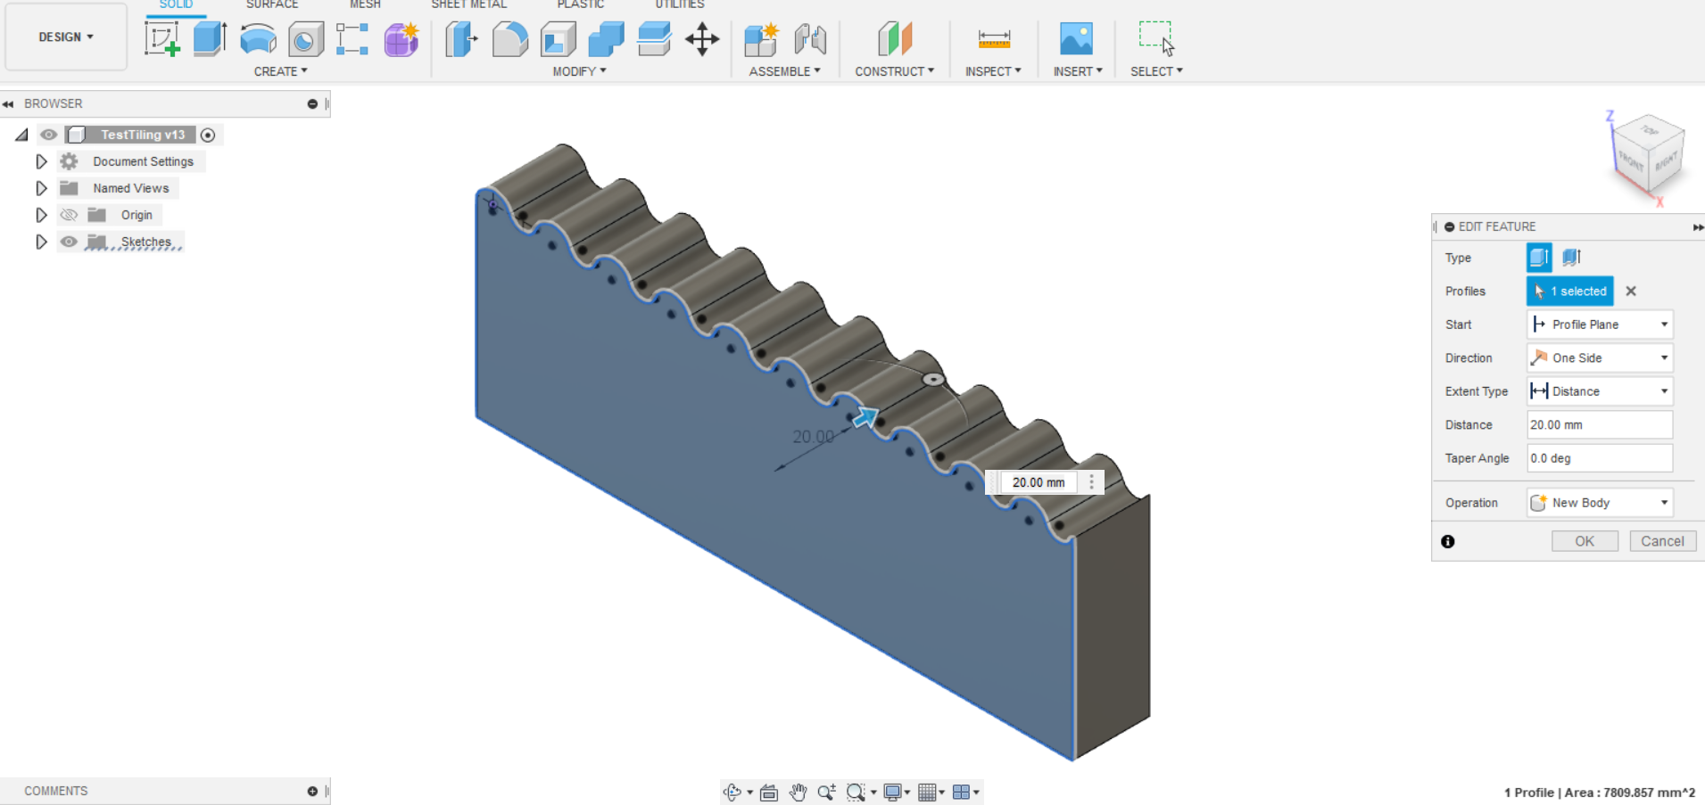Switch to the SURFACE ribbon tab
Screen dimensions: 1705x805
[272, 5]
